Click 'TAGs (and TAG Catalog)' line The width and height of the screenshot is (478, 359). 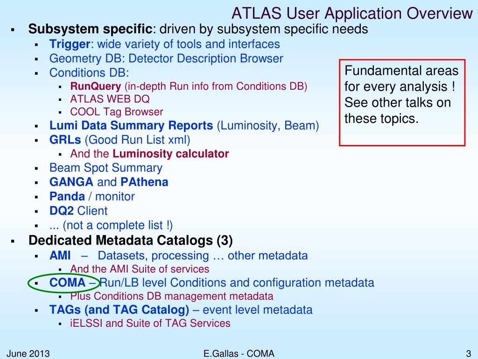pos(181,309)
